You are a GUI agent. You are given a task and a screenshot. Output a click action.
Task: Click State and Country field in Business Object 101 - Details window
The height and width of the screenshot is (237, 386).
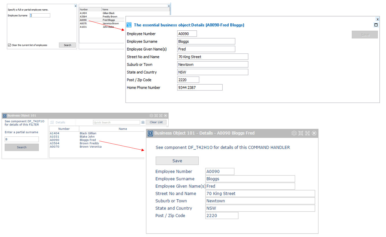(260, 208)
